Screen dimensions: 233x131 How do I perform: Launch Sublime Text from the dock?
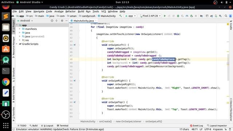click(x=6, y=16)
